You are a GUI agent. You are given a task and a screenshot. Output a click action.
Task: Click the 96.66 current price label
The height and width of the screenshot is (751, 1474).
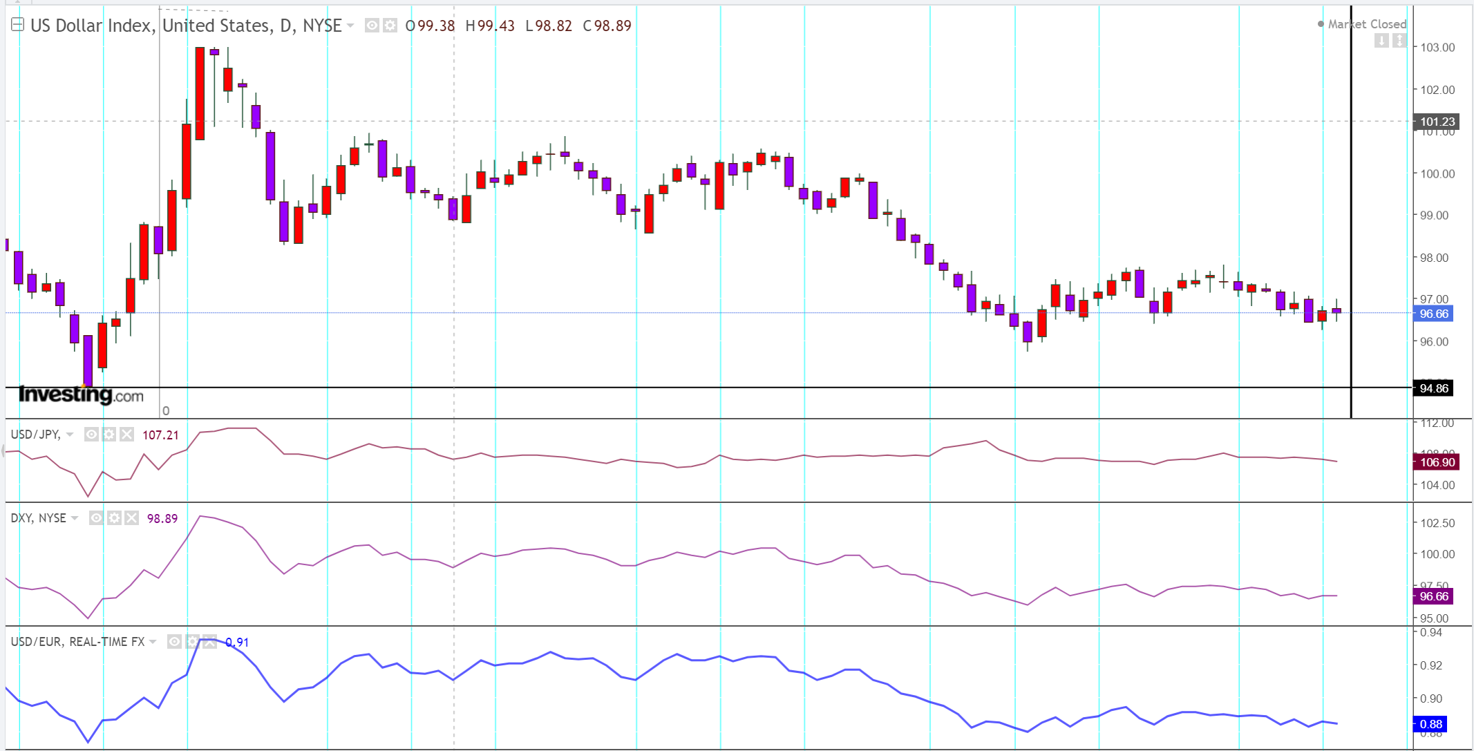[x=1433, y=314]
